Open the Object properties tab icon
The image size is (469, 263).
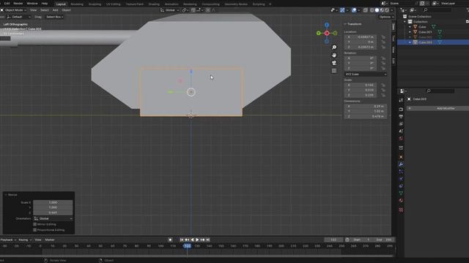[x=401, y=157]
